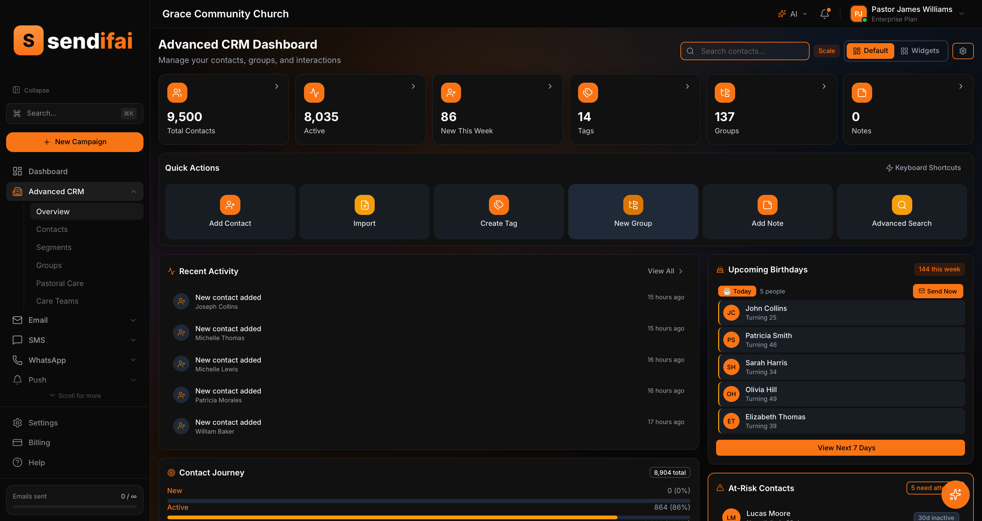Click the Advanced Search magnifier icon
982x521 pixels.
901,205
